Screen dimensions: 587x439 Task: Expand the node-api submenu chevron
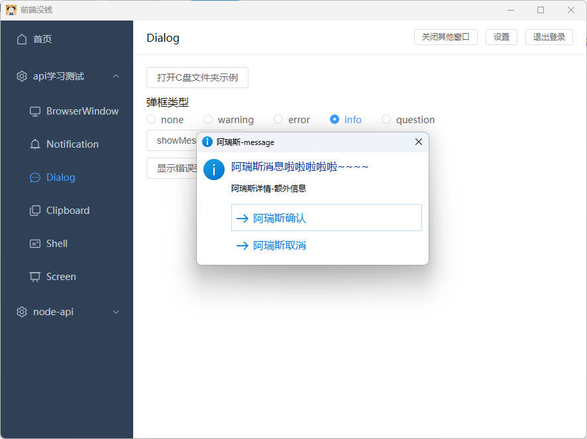click(x=116, y=312)
